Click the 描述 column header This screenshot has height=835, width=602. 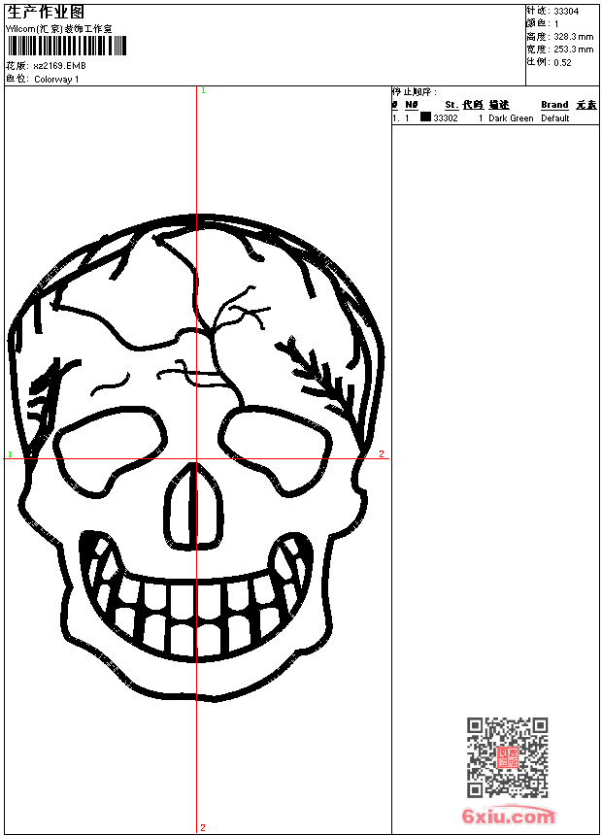coord(498,105)
